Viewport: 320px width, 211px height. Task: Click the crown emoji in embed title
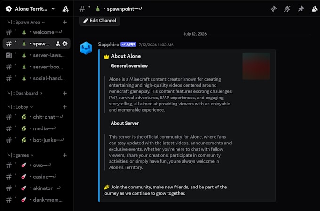click(x=106, y=57)
